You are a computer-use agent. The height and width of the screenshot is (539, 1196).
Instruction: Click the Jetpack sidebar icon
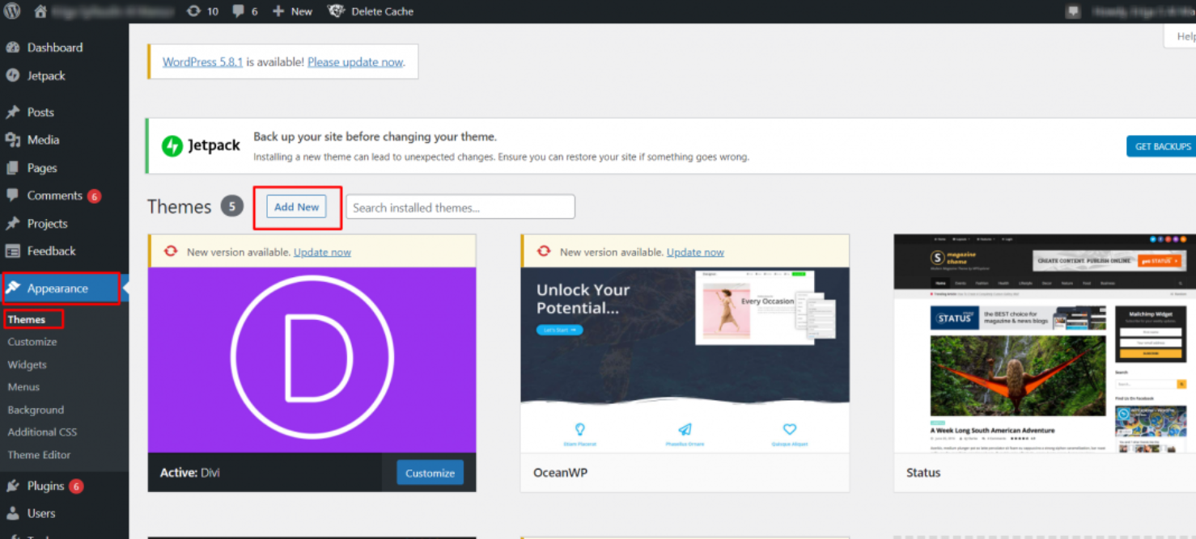pos(13,76)
